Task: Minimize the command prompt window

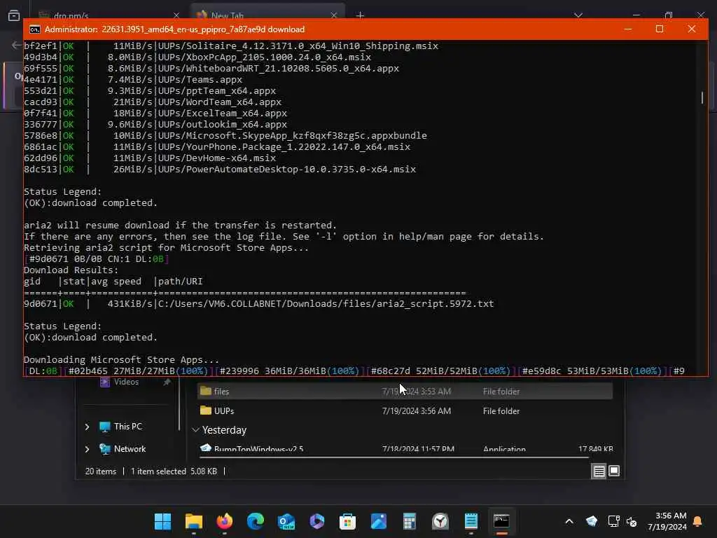Action: click(x=628, y=29)
